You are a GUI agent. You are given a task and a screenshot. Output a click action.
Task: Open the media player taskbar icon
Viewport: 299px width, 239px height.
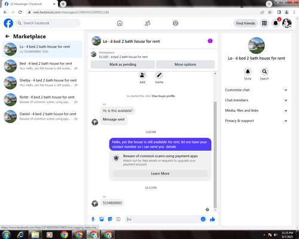point(49,235)
